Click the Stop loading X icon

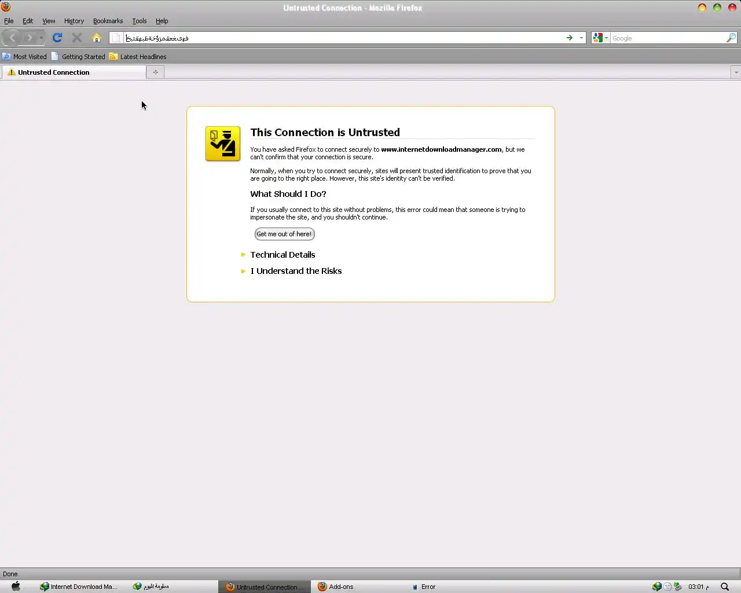(x=76, y=38)
